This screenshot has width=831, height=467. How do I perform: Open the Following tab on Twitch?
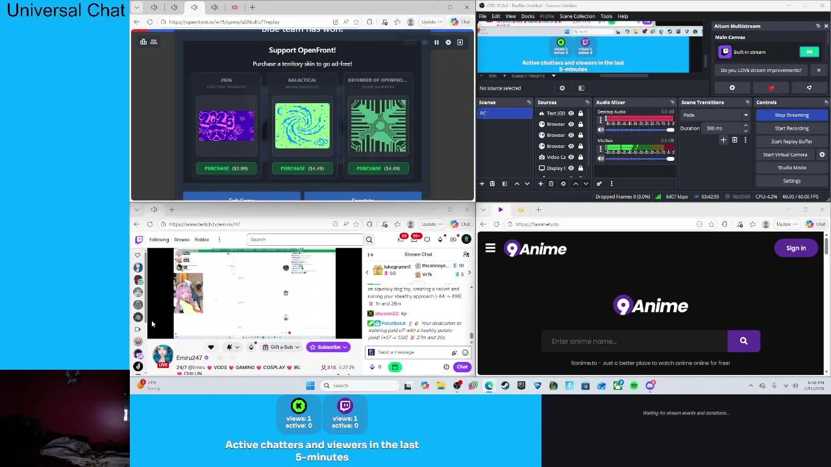pos(159,239)
